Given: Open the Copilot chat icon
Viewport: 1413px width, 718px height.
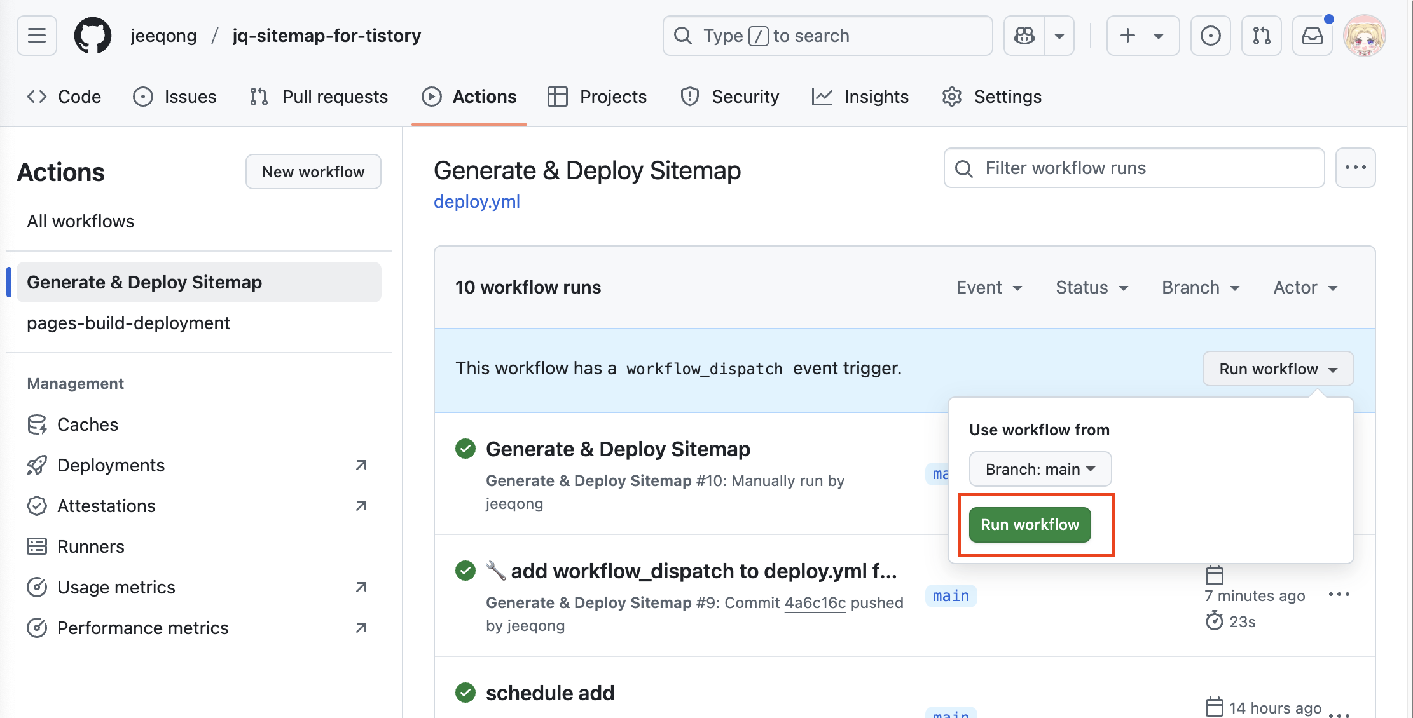Looking at the screenshot, I should tap(1024, 36).
